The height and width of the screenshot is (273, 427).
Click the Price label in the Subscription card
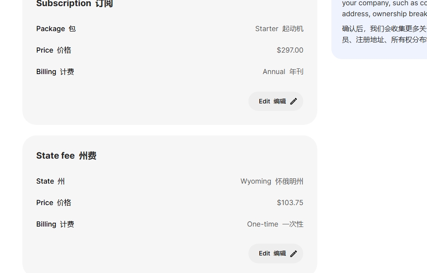[54, 50]
